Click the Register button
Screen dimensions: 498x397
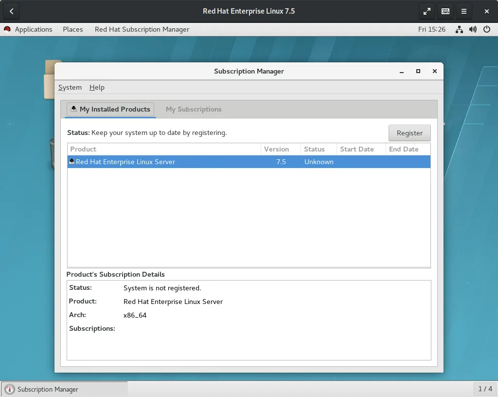point(409,133)
